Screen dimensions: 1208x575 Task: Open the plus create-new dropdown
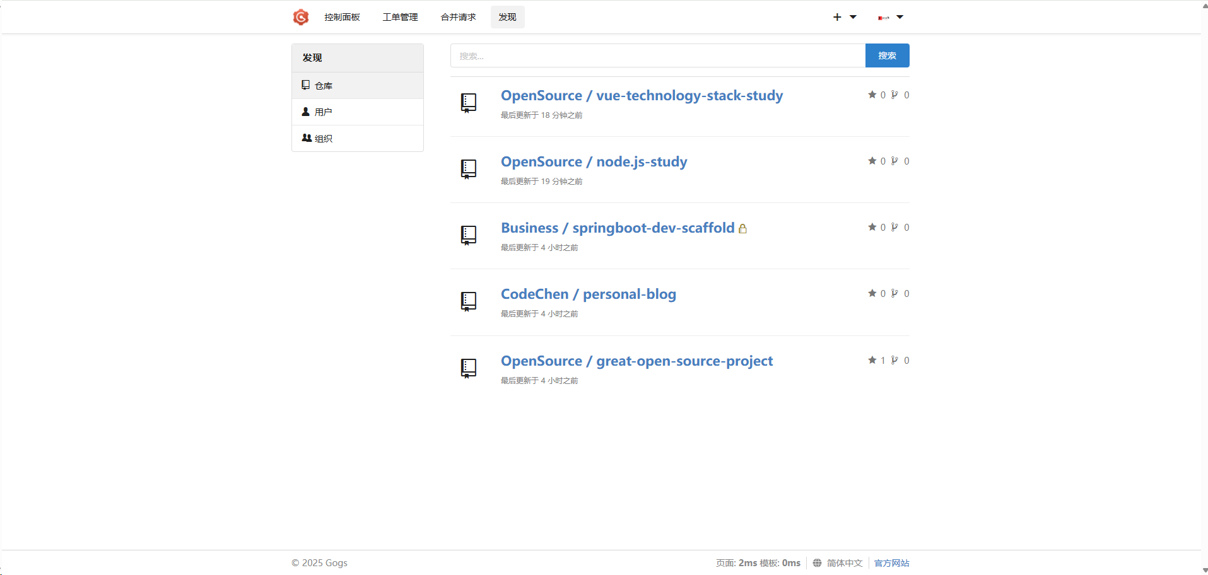coord(844,17)
